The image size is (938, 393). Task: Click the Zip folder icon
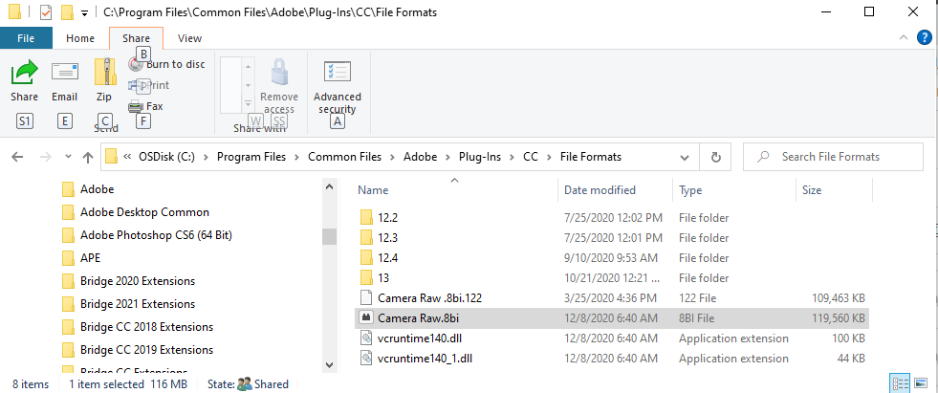tap(104, 73)
